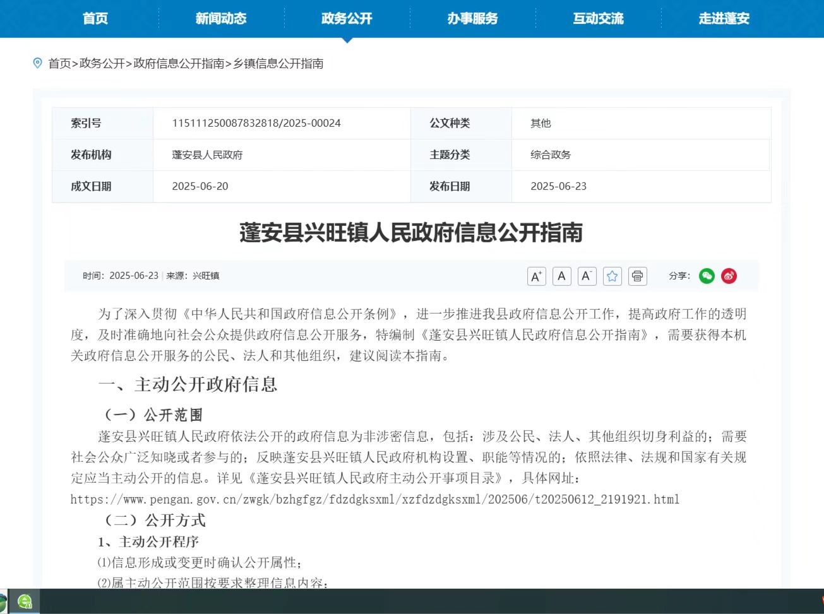Go to 政务公开 in breadcrumb

102,64
